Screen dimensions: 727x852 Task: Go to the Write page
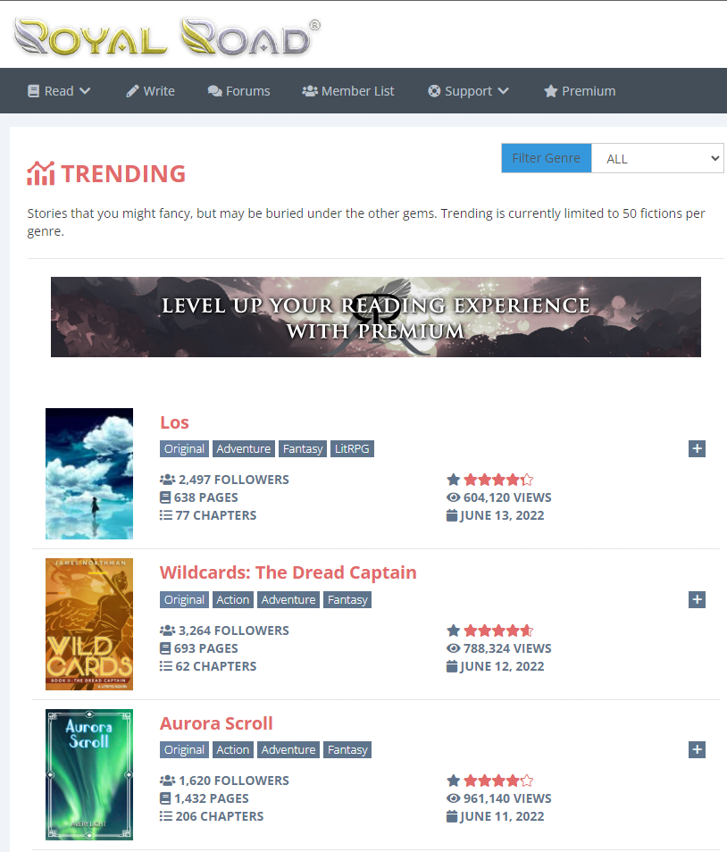pyautogui.click(x=150, y=91)
